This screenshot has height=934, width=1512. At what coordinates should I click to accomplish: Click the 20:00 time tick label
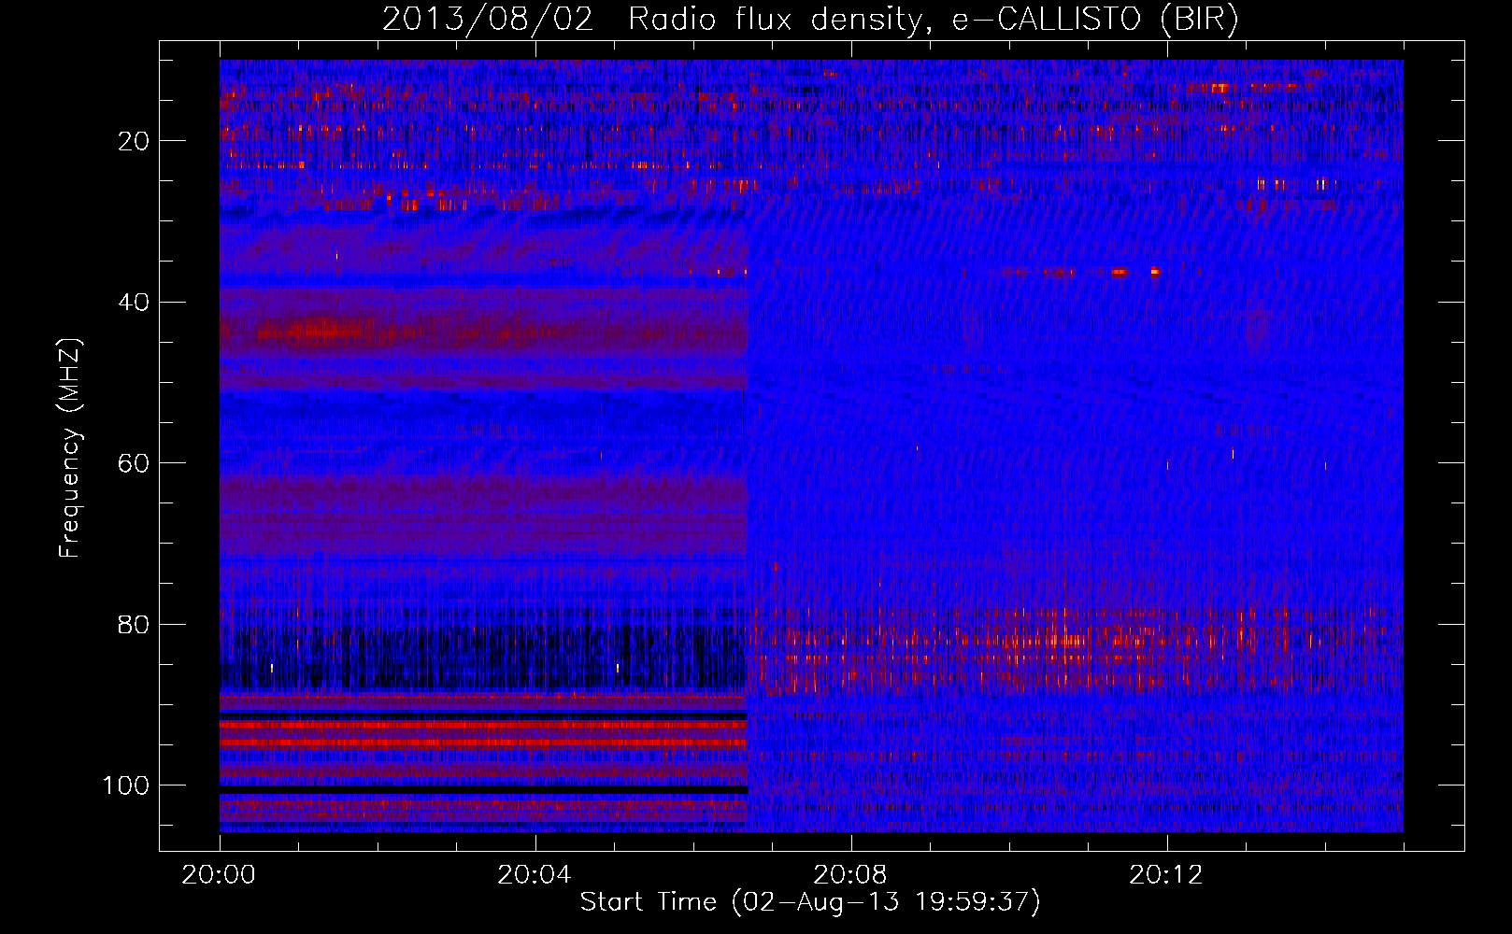[x=219, y=875]
